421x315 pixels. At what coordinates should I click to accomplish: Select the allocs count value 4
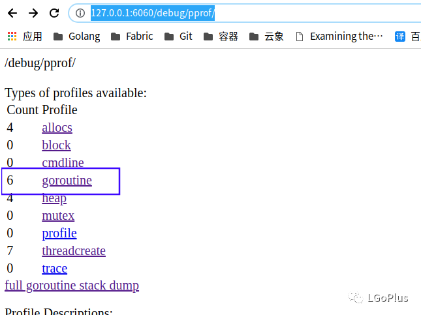(10, 127)
